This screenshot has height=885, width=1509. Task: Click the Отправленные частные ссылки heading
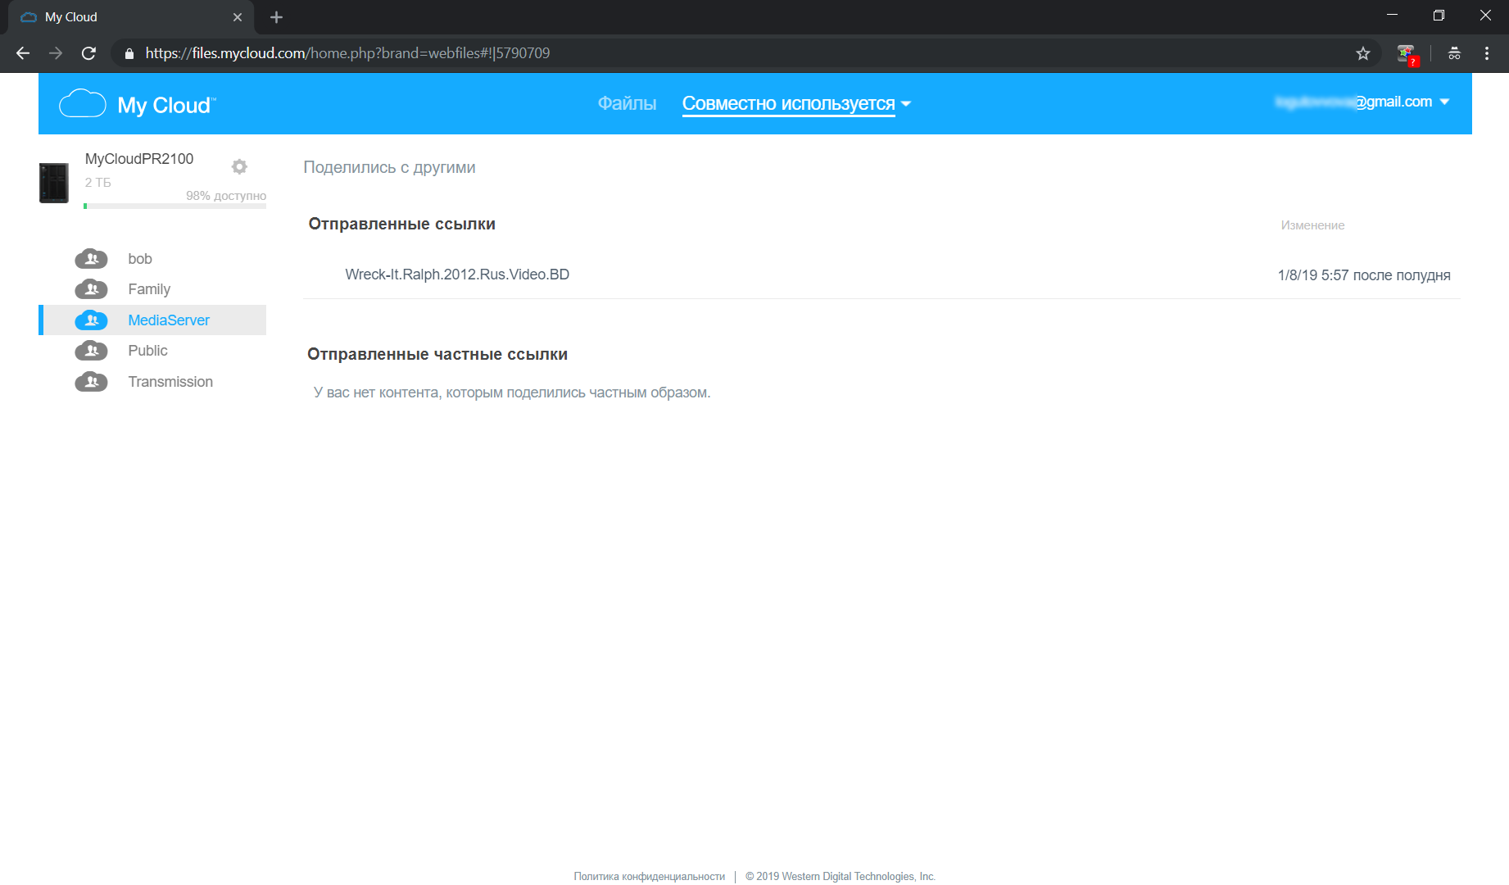(437, 355)
